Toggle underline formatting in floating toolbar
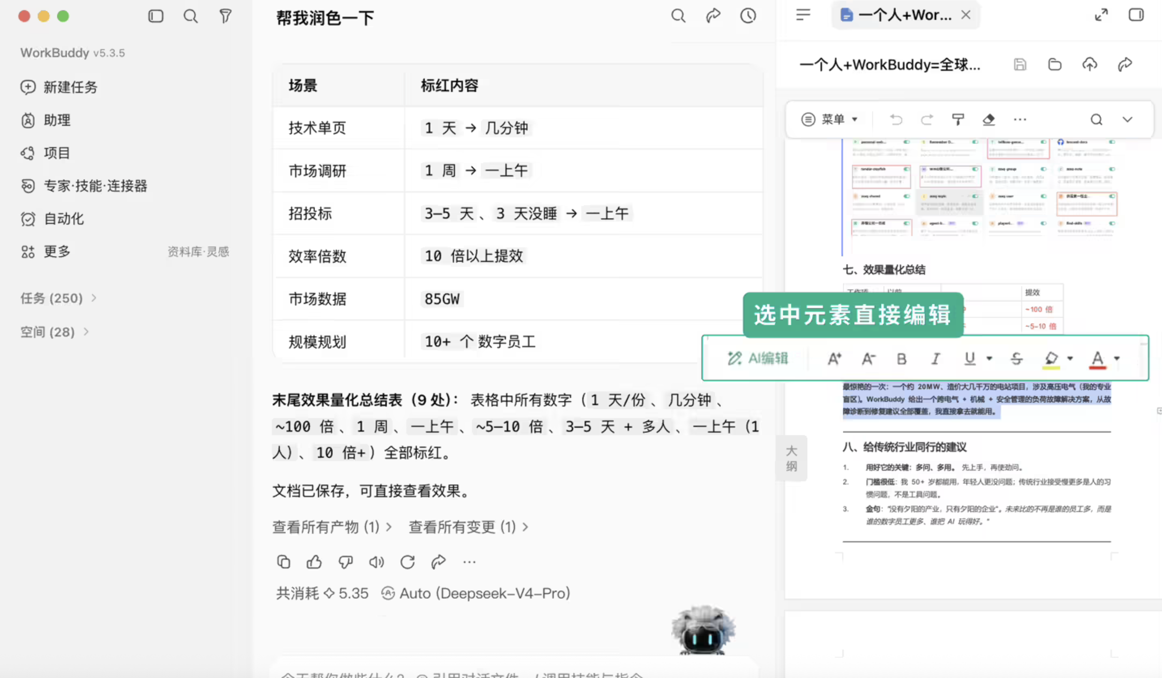 970,359
